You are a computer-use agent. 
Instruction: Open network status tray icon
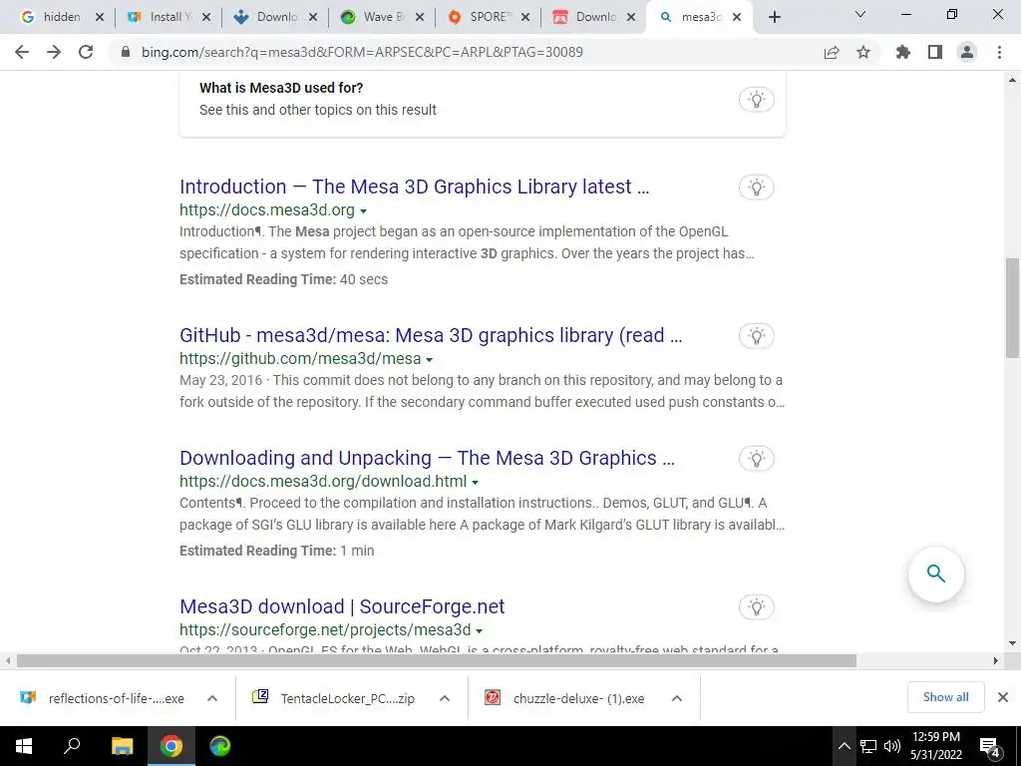[x=868, y=746]
